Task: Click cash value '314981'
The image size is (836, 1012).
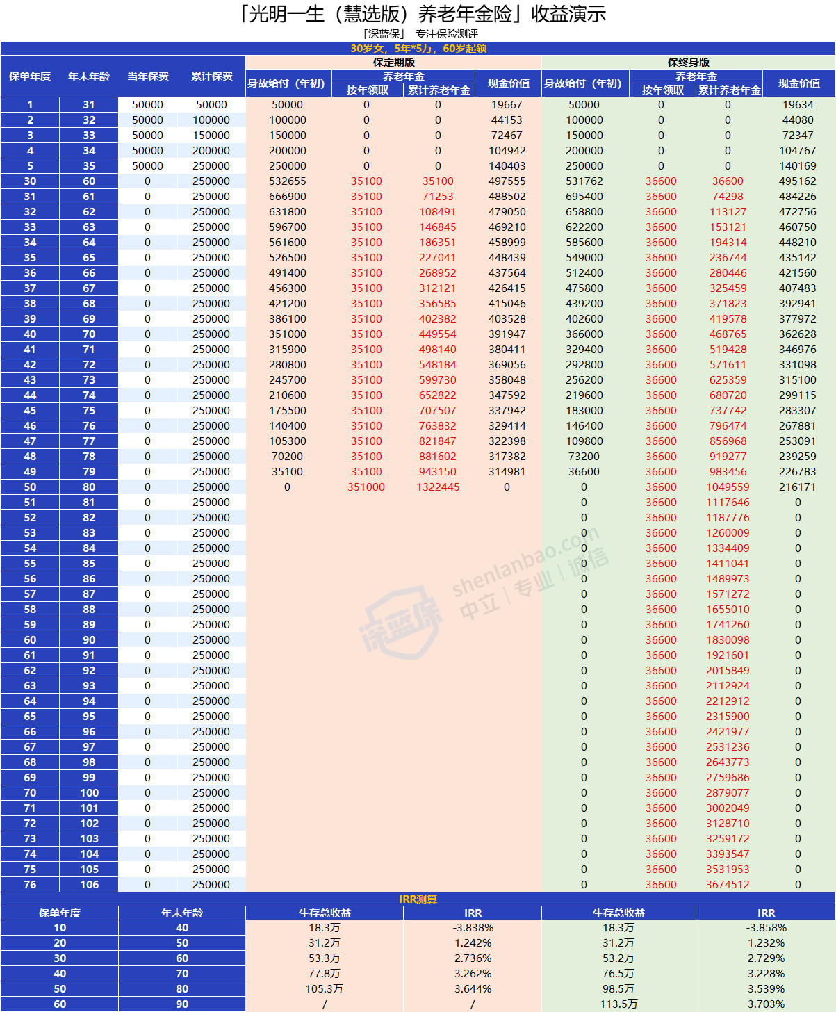Action: pyautogui.click(x=507, y=472)
